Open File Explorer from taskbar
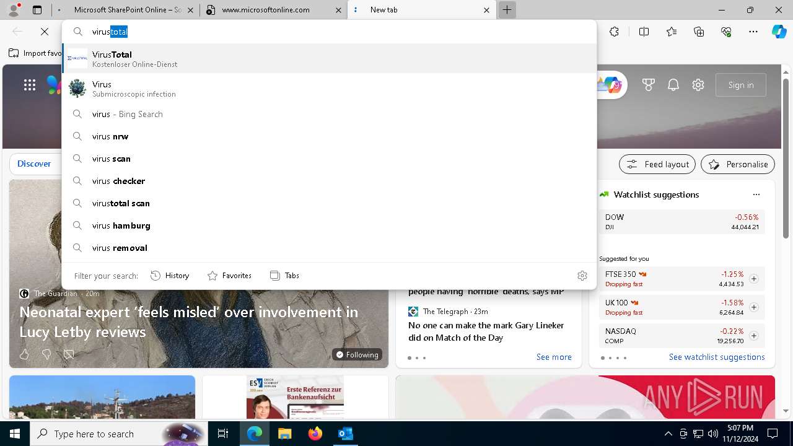 pyautogui.click(x=285, y=434)
